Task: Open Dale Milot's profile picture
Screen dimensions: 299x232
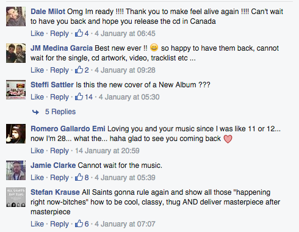Action: 16,16
